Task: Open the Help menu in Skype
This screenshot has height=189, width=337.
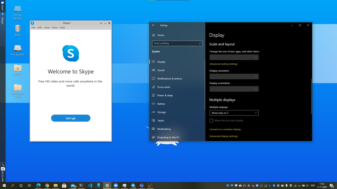Action: (x=62, y=28)
